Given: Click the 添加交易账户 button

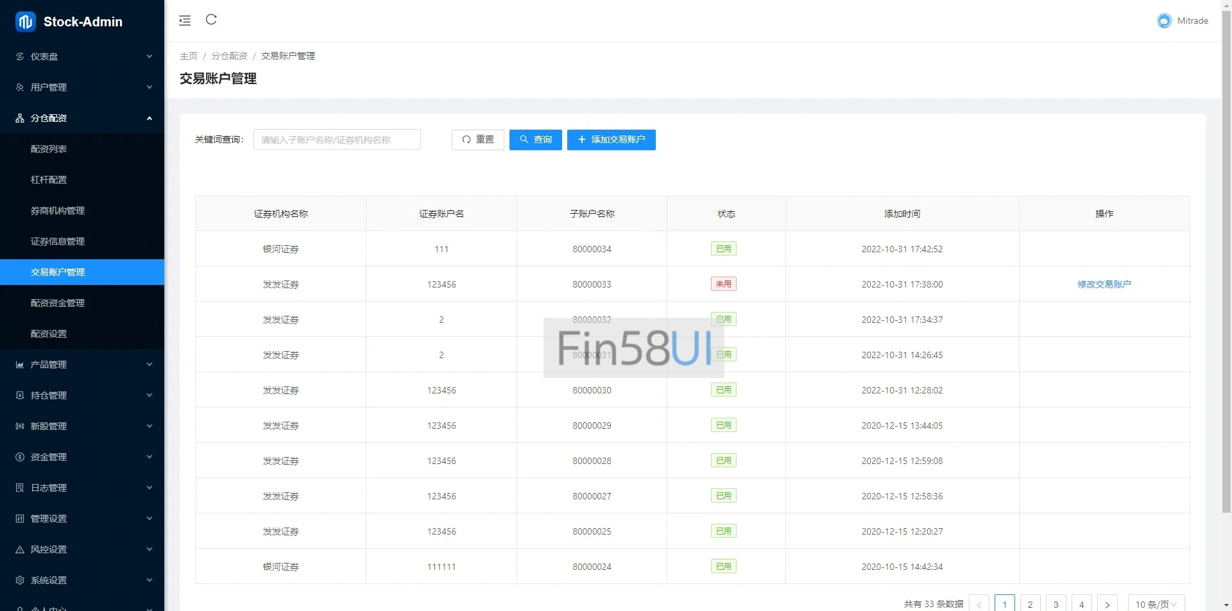Looking at the screenshot, I should [611, 140].
